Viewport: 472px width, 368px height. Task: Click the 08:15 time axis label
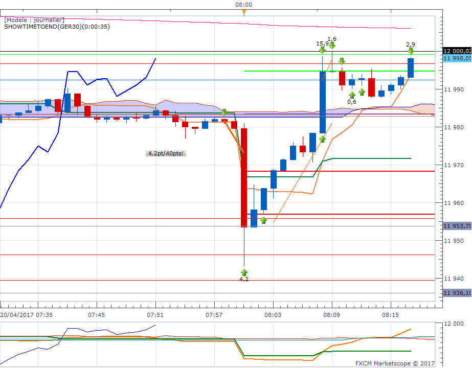click(390, 315)
